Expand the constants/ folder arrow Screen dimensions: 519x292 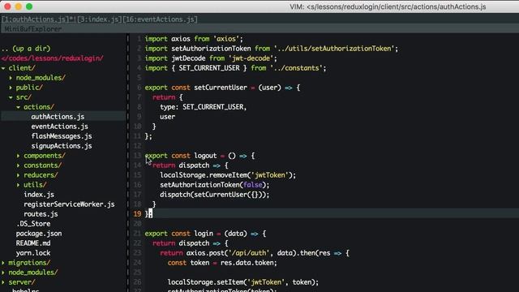[x=18, y=165]
